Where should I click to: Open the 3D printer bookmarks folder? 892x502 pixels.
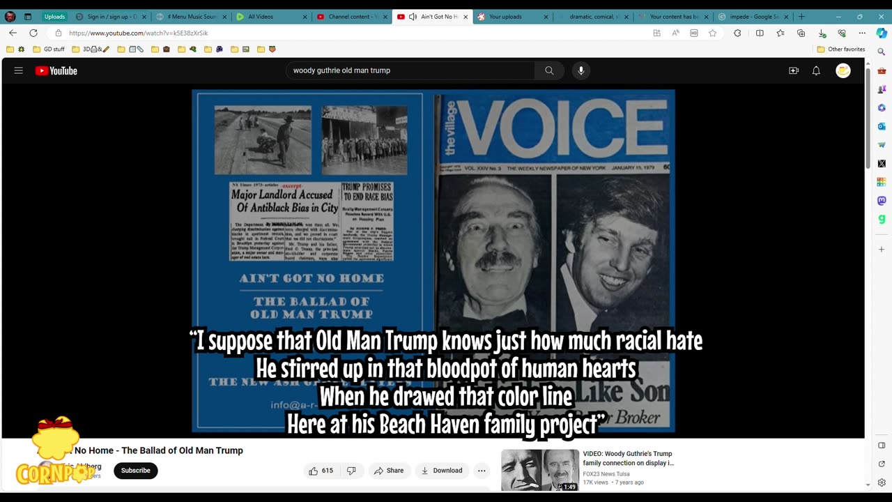[91, 50]
